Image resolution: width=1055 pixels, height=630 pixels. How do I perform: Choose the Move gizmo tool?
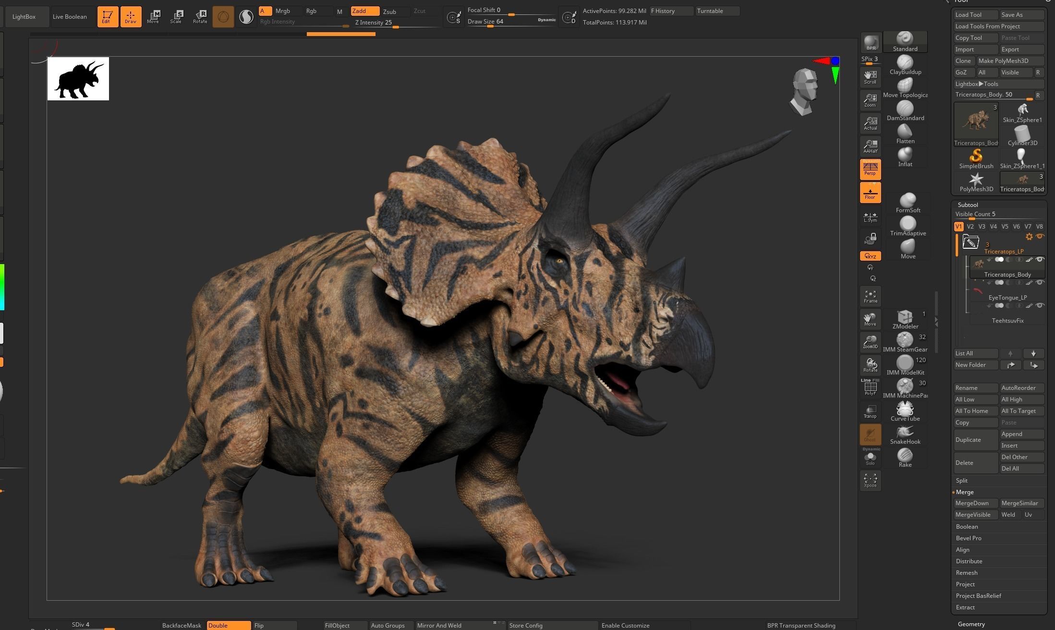153,16
